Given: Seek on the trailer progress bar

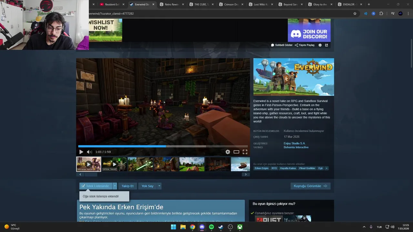Looking at the screenshot, I should coord(163,146).
